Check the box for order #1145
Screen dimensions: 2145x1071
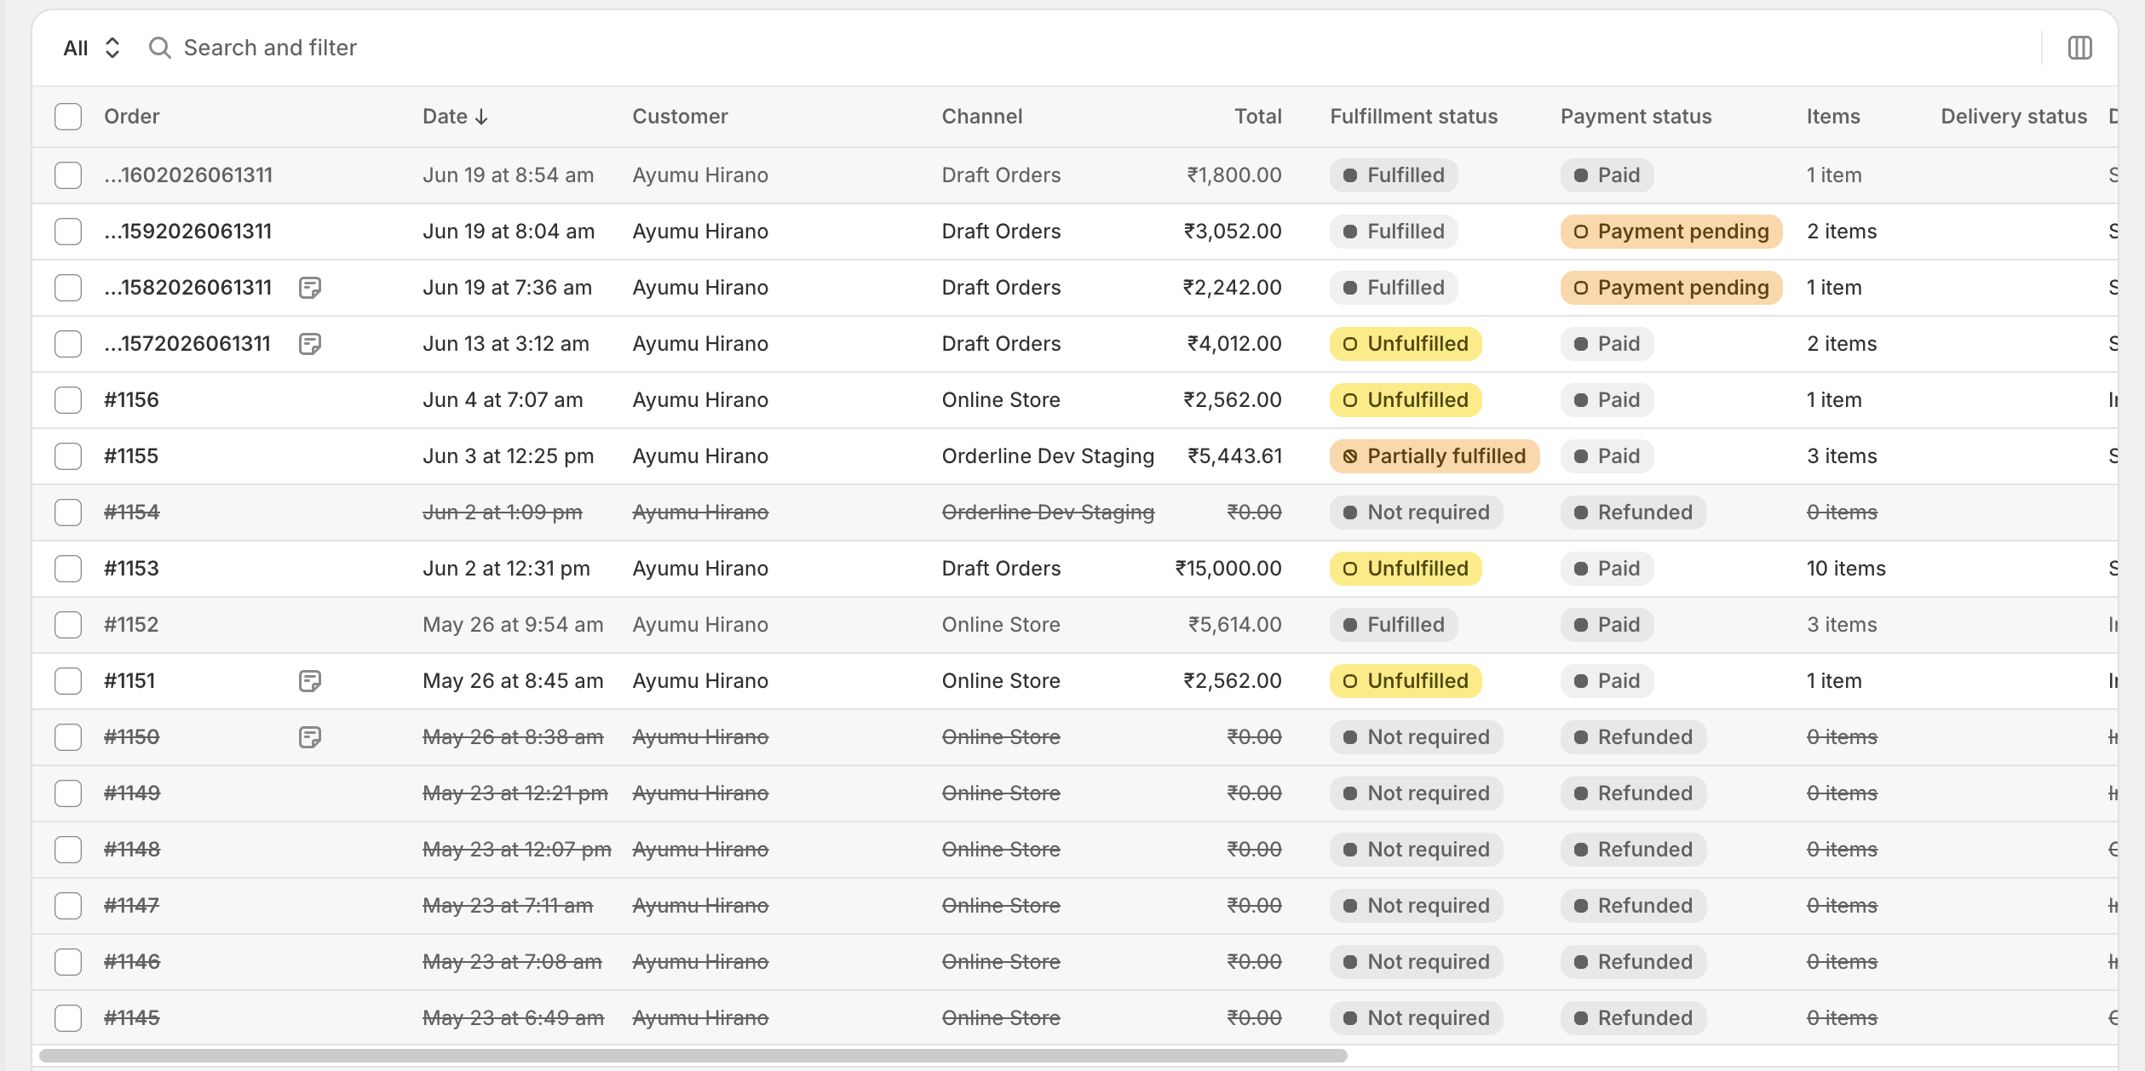pos(68,1018)
